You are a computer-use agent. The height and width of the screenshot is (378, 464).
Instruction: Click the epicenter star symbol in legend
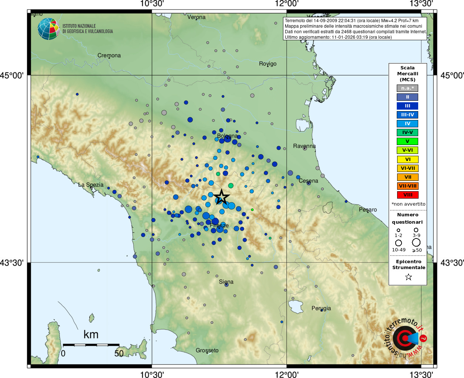click(408, 277)
